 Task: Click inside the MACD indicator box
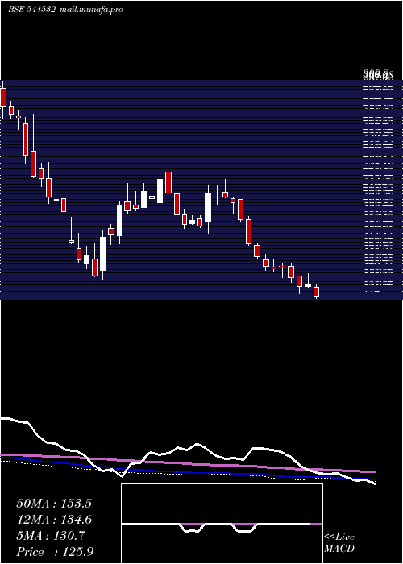pos(222,524)
